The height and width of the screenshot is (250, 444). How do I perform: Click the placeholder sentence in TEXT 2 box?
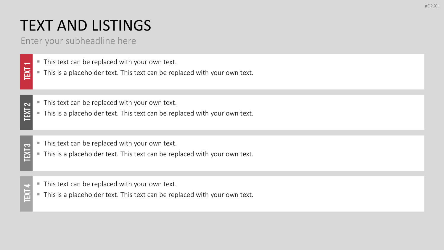click(x=149, y=113)
